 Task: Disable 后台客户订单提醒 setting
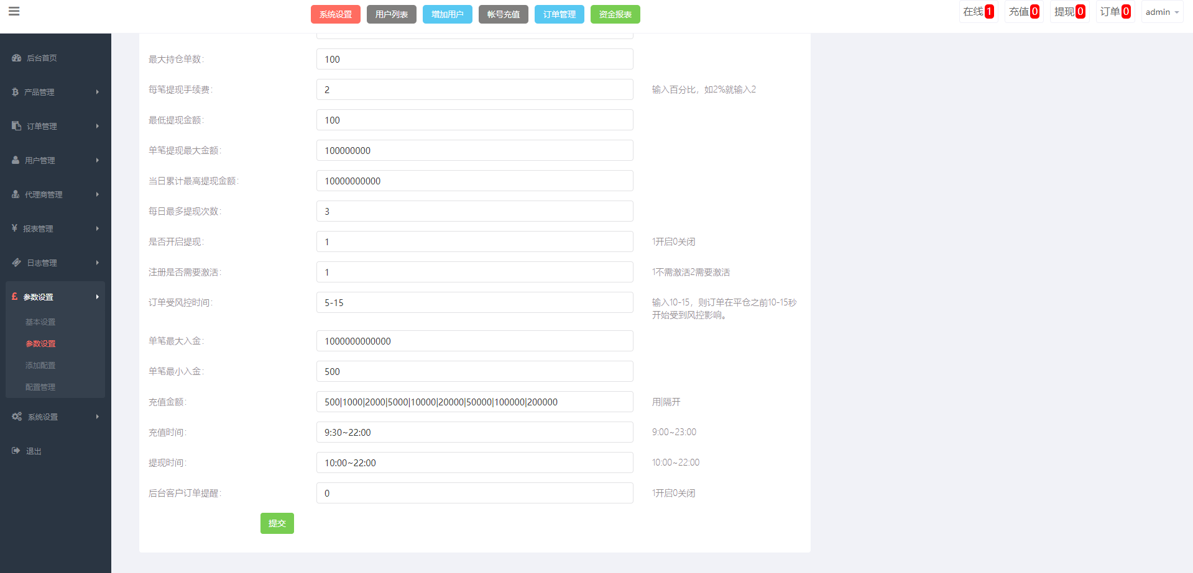(474, 493)
